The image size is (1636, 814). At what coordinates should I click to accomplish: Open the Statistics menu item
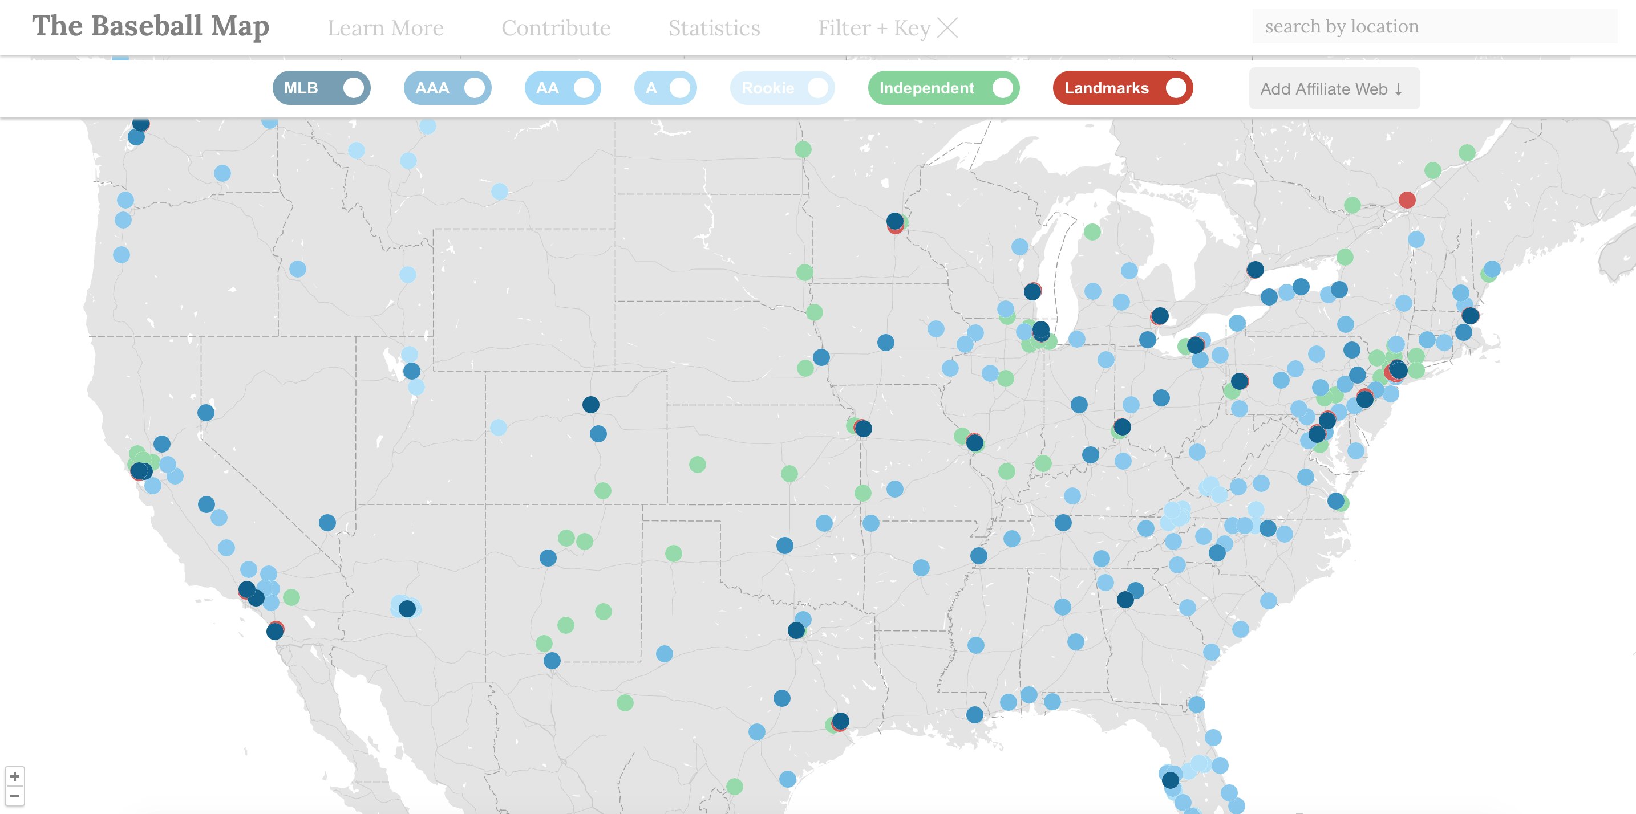(715, 27)
